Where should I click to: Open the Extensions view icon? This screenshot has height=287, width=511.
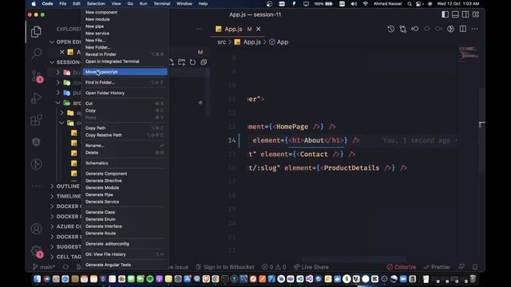pyautogui.click(x=36, y=120)
